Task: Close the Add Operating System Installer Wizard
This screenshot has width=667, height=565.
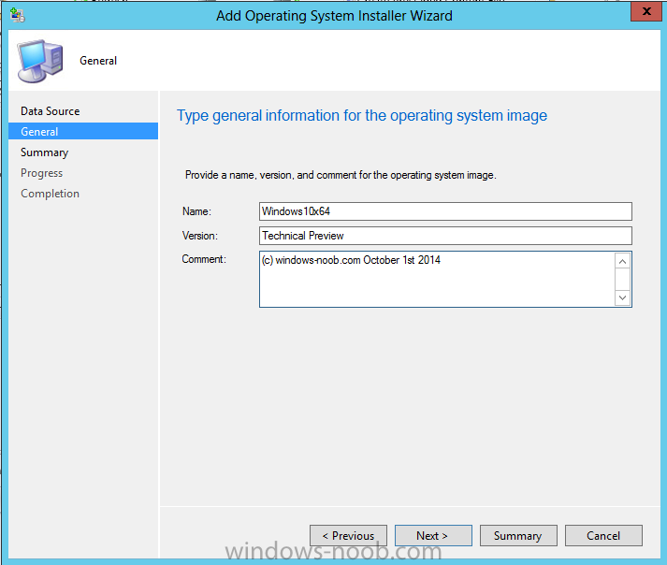Action: point(646,11)
